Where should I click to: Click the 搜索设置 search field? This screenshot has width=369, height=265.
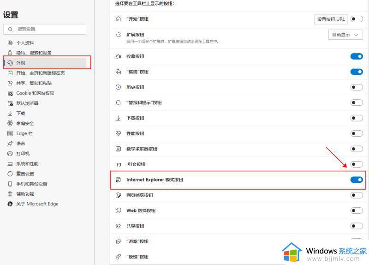[45, 29]
